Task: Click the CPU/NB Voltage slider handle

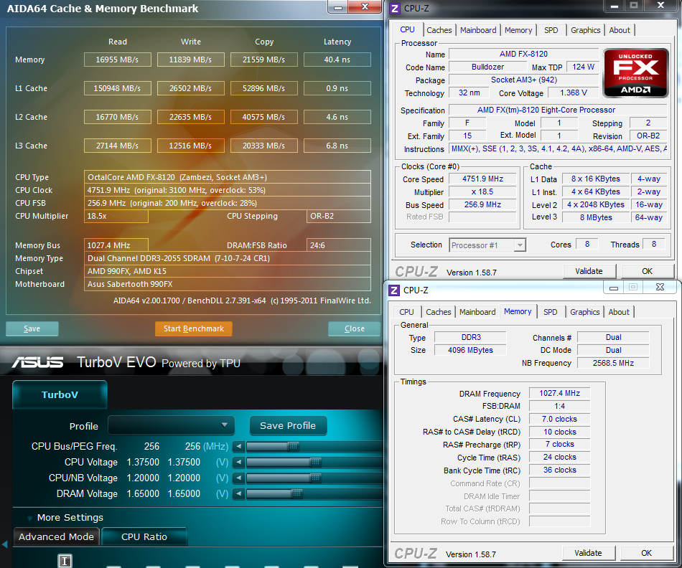Action: pyautogui.click(x=316, y=478)
